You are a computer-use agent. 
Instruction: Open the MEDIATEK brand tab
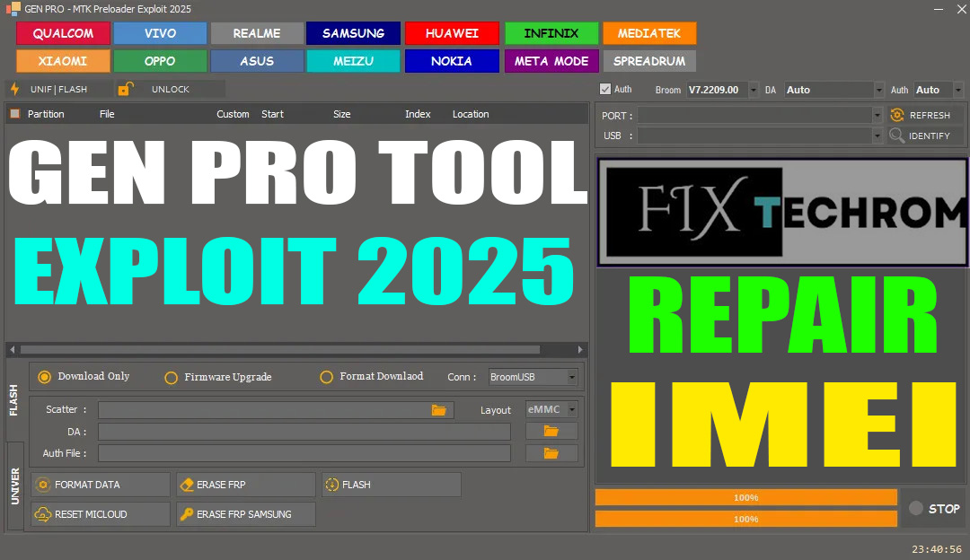point(649,33)
